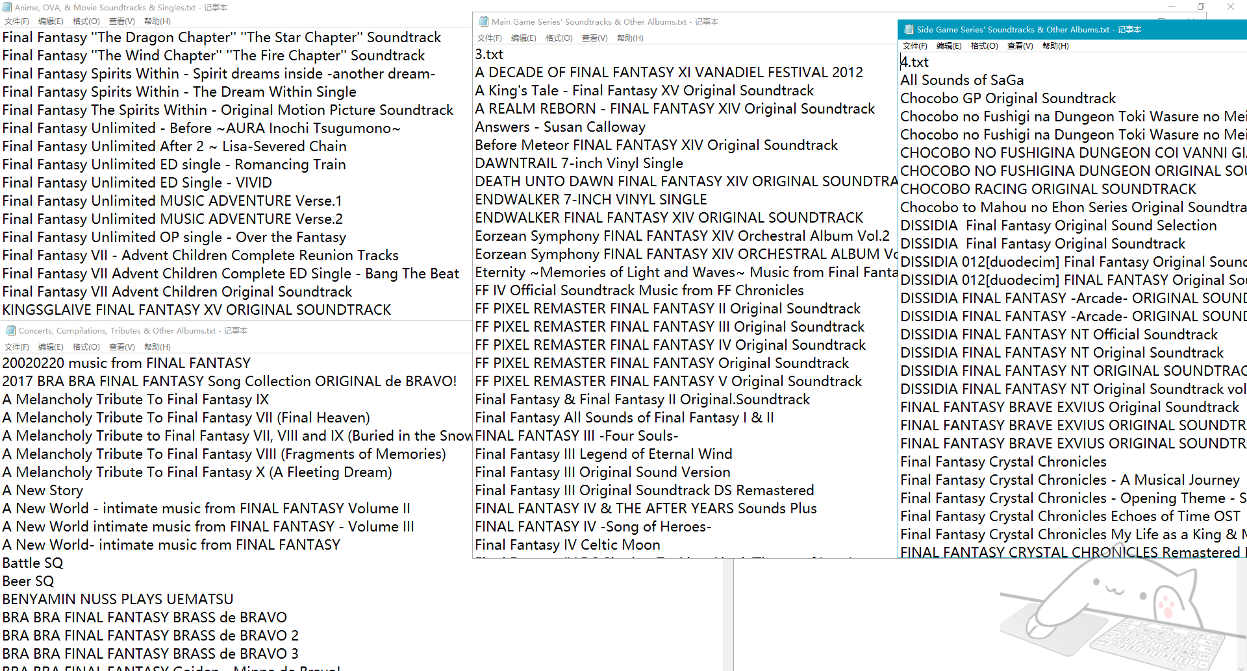The height and width of the screenshot is (671, 1247).
Task: Open 帮助(H) menu in Concerts, Compilations window
Action: (x=157, y=347)
